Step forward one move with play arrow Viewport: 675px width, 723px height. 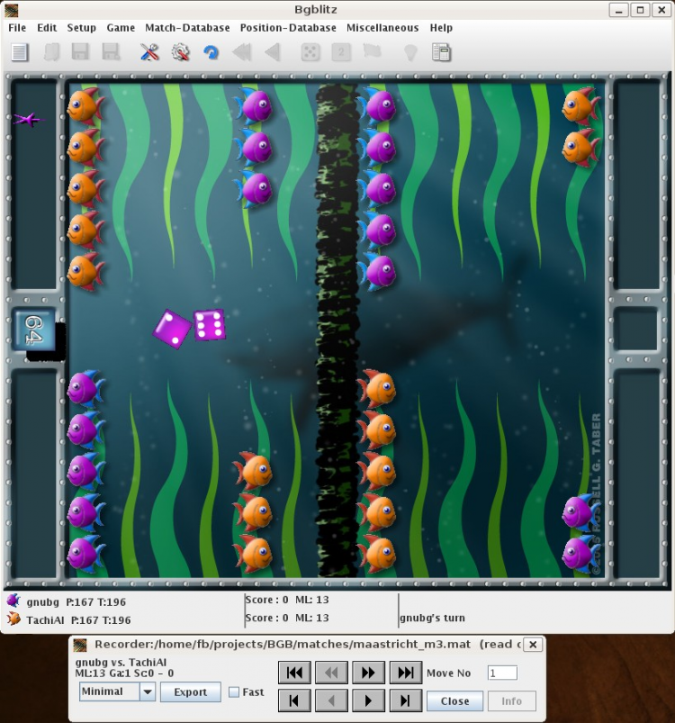[368, 700]
